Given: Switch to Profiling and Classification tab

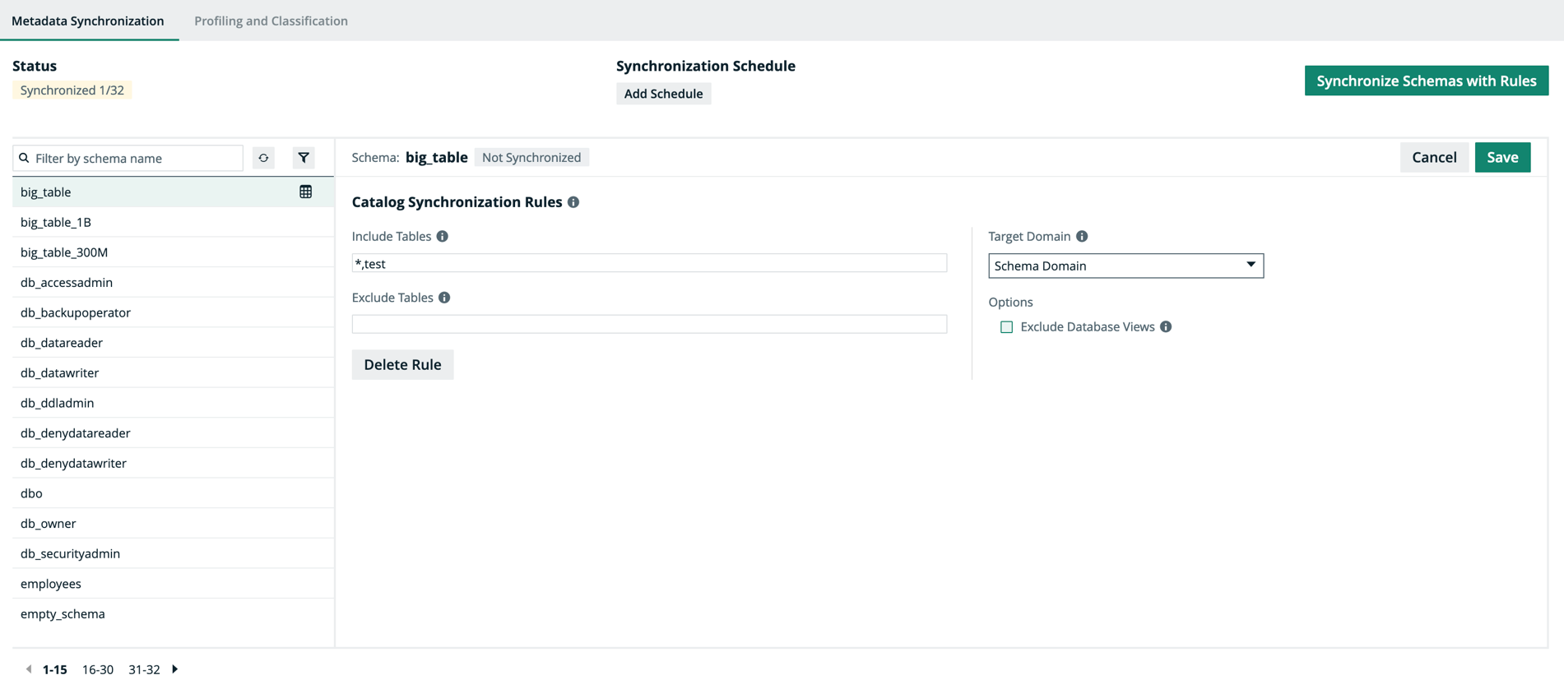Looking at the screenshot, I should coord(271,21).
